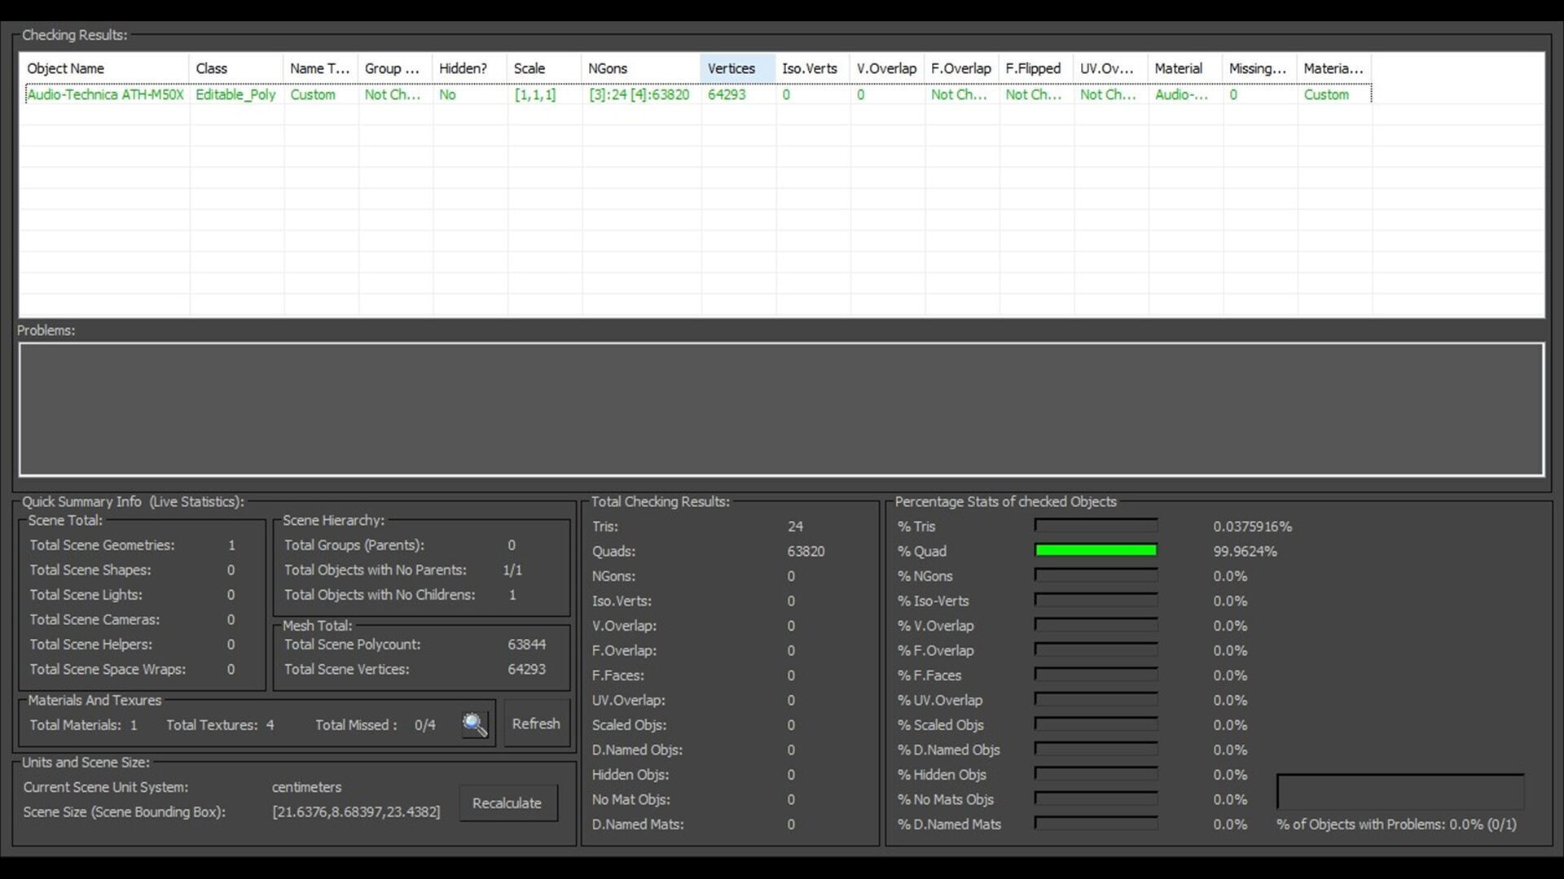
Task: Click the F.Overlap column header
Action: pyautogui.click(x=960, y=68)
